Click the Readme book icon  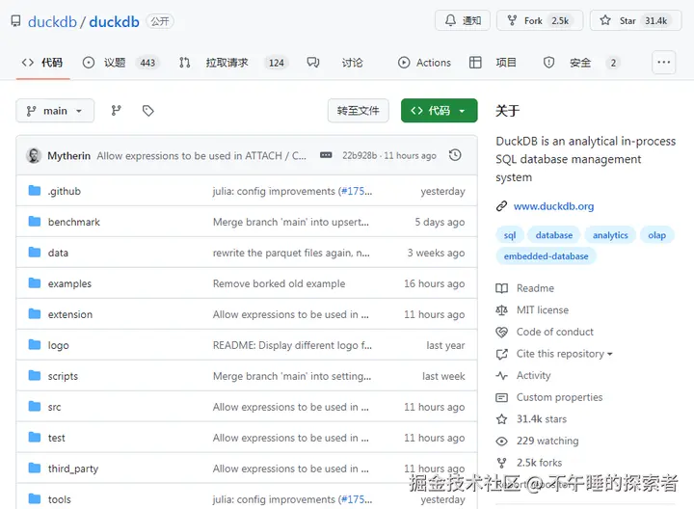click(501, 288)
